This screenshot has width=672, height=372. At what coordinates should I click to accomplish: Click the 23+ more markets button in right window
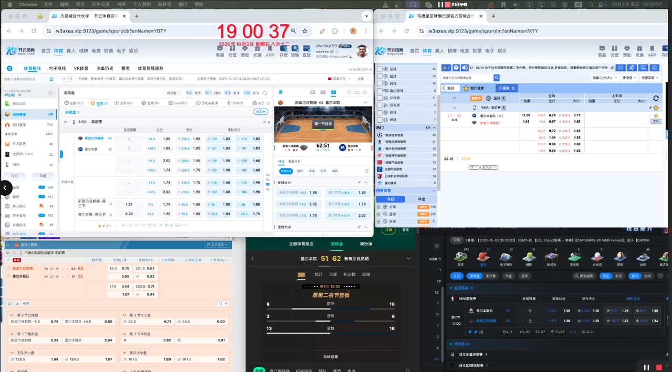point(655,121)
